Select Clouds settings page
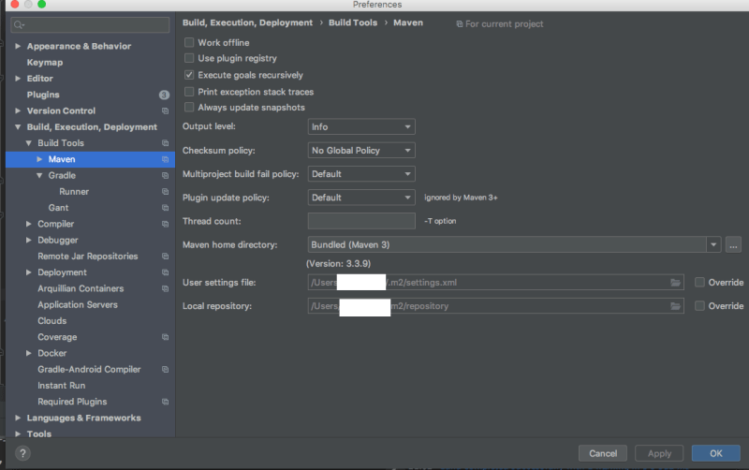 (x=52, y=321)
